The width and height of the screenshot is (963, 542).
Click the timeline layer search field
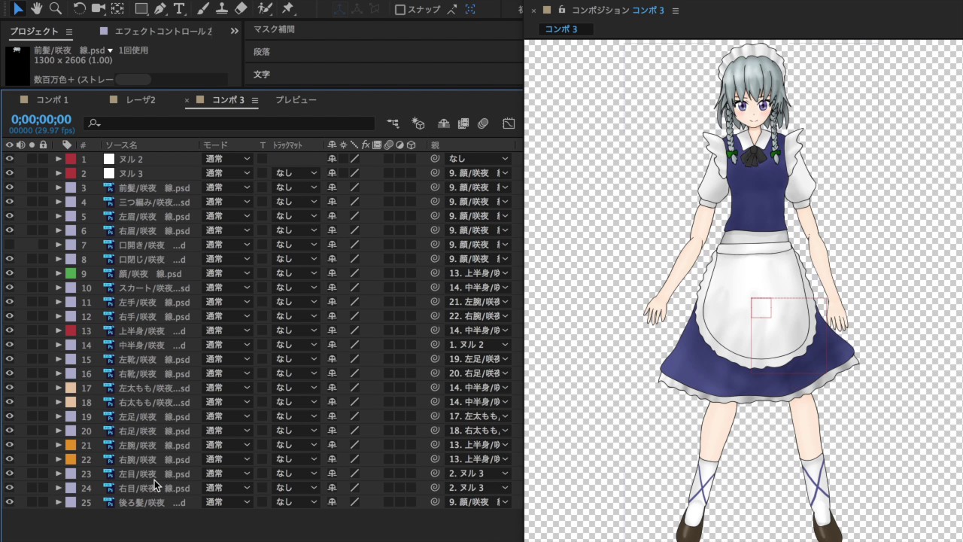pos(229,123)
